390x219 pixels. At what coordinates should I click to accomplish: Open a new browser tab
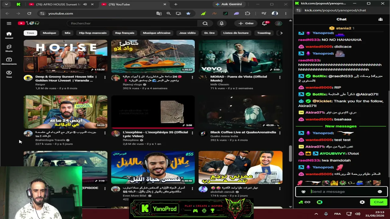tap(175, 4)
